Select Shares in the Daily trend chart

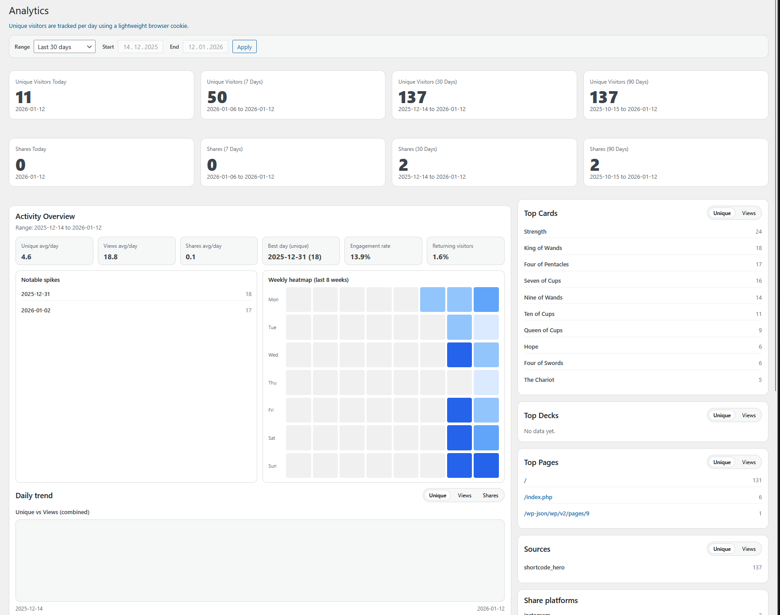[x=490, y=495]
